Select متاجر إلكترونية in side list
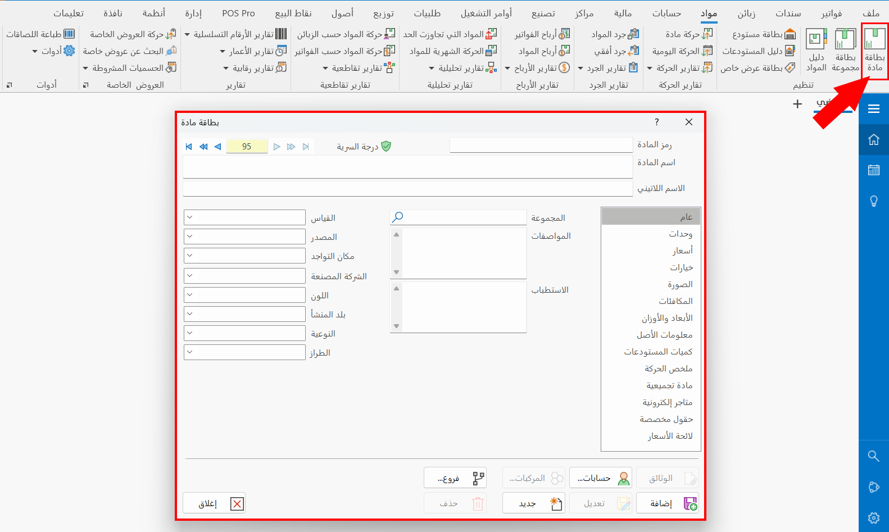889x532 pixels. click(651, 402)
